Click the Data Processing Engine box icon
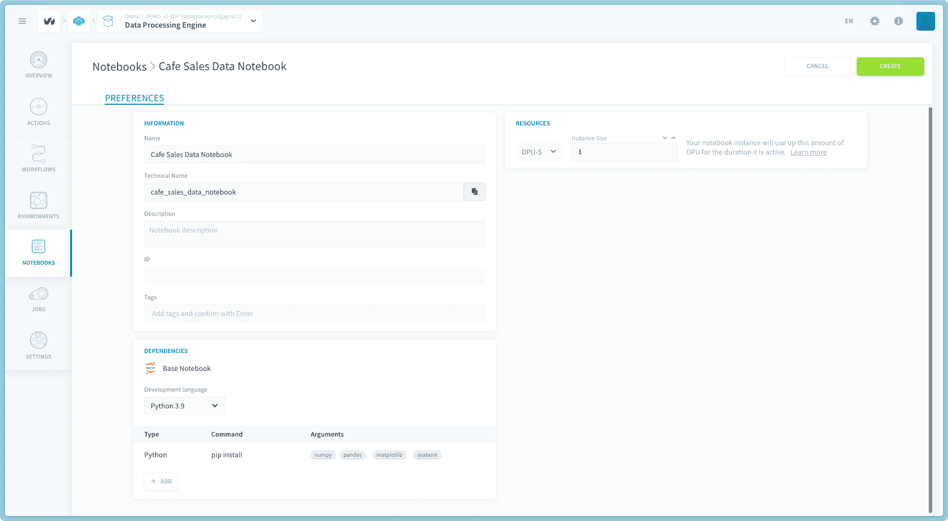The height and width of the screenshot is (521, 948). pyautogui.click(x=108, y=21)
